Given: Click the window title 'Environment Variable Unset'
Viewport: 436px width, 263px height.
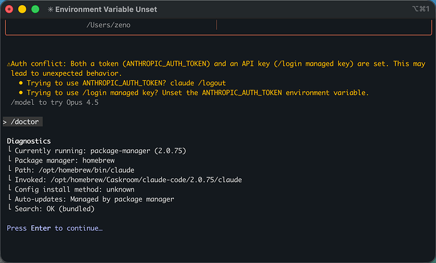Looking at the screenshot, I should click(x=106, y=9).
